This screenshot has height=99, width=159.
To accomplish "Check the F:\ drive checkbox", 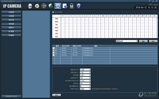I will 54,55.
